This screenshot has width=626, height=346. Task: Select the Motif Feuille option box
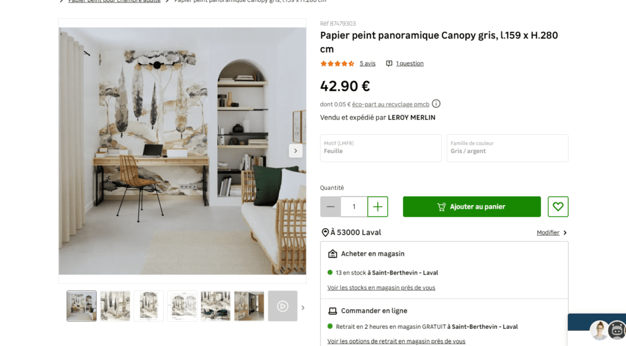[x=381, y=148]
